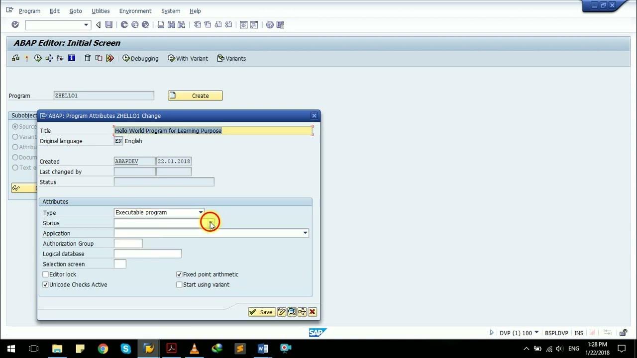
Task: Click the Create button
Action: click(x=195, y=95)
